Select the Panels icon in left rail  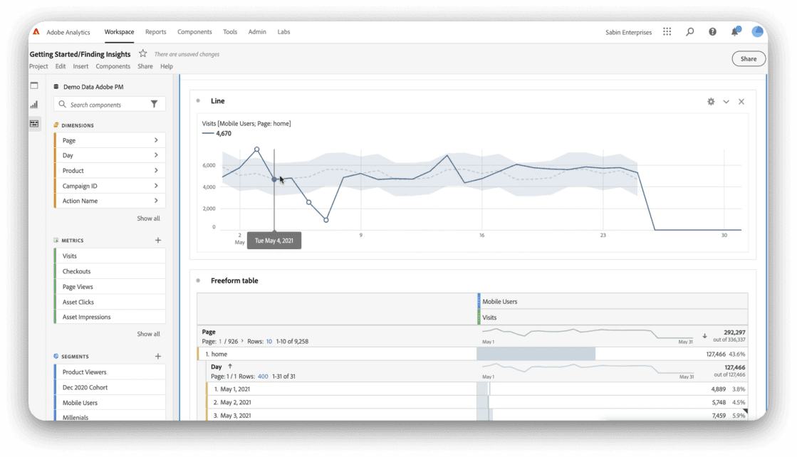coord(34,86)
